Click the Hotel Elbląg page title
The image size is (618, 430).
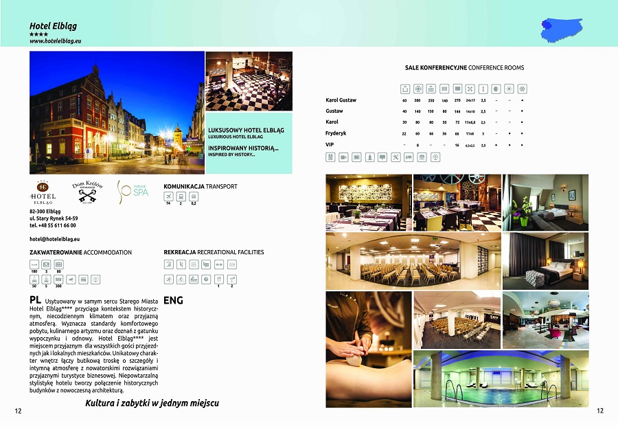pyautogui.click(x=53, y=26)
